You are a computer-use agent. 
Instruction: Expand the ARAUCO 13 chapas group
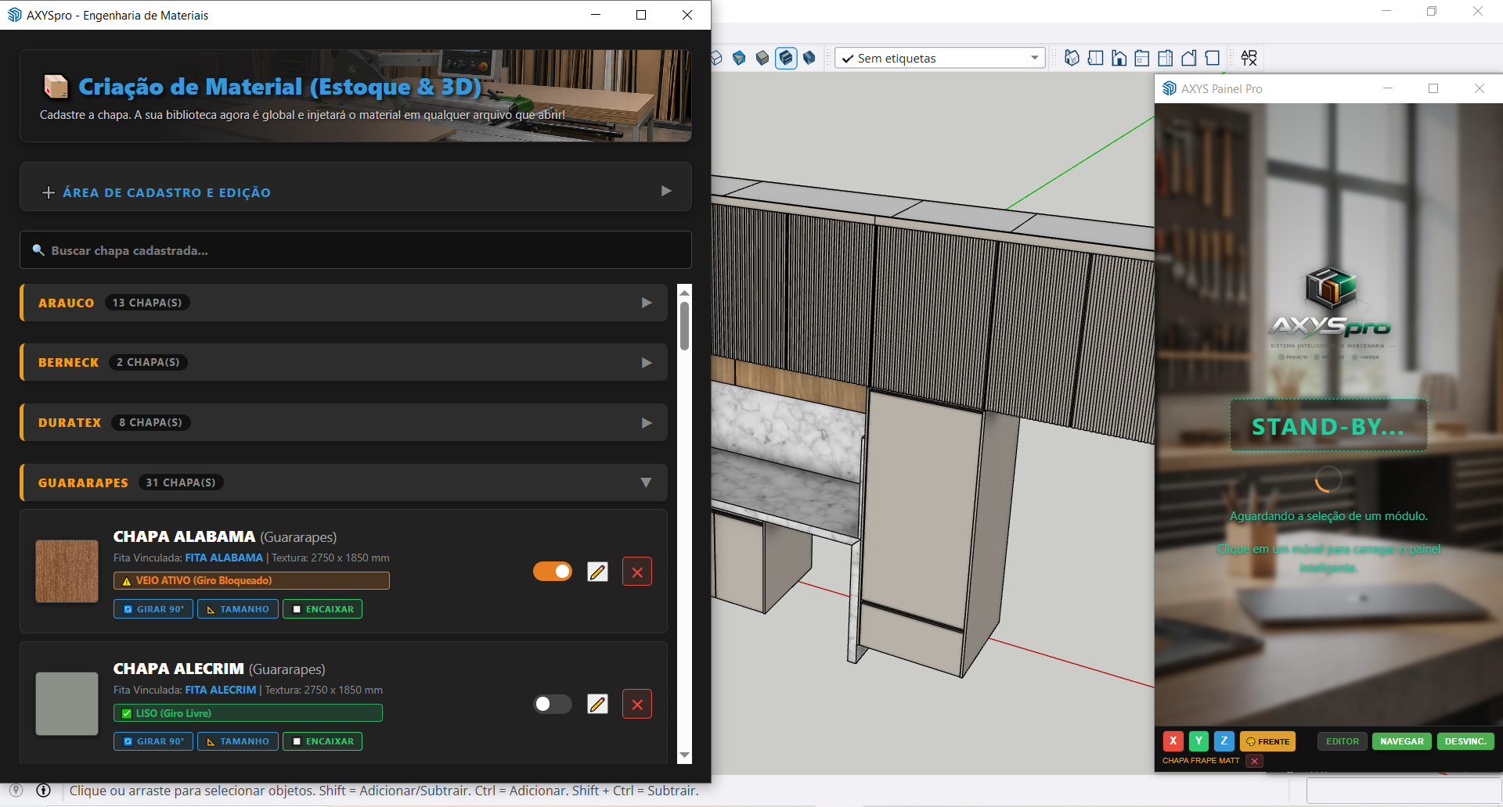(344, 303)
